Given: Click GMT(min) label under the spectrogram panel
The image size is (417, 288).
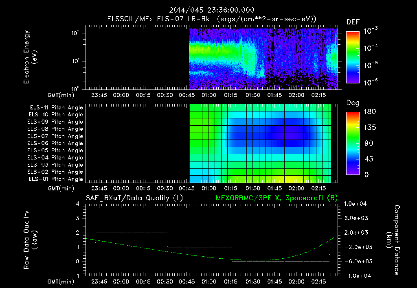Looking at the screenshot, I should click(61, 95).
